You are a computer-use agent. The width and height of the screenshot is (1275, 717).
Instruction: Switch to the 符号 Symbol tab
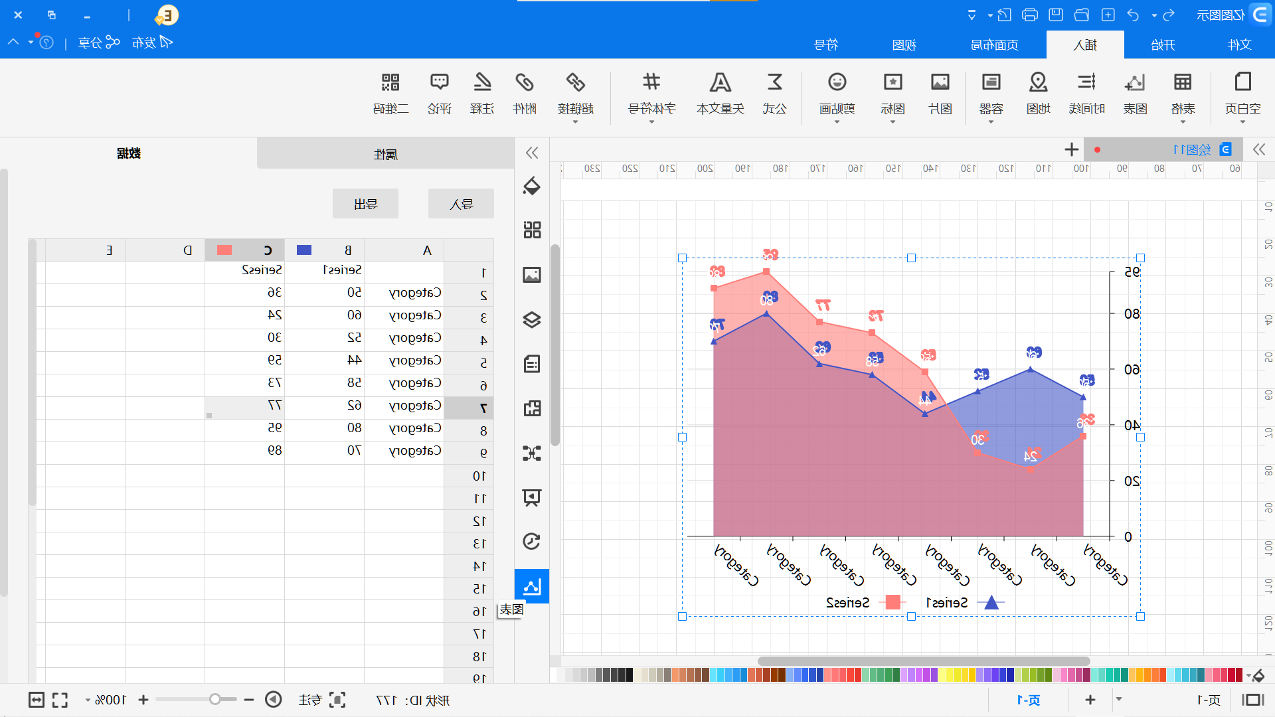point(826,44)
